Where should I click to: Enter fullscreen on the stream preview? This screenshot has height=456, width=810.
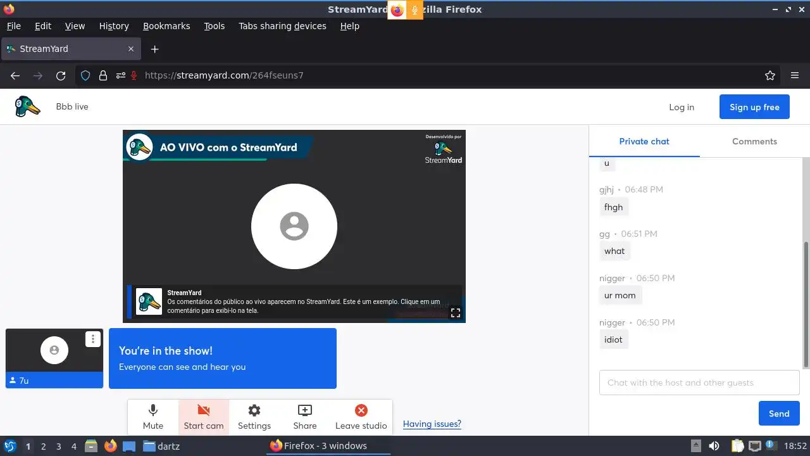[x=455, y=313]
